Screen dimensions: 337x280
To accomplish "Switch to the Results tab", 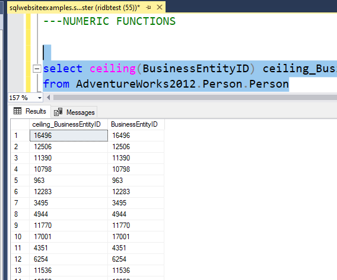I will (30, 111).
